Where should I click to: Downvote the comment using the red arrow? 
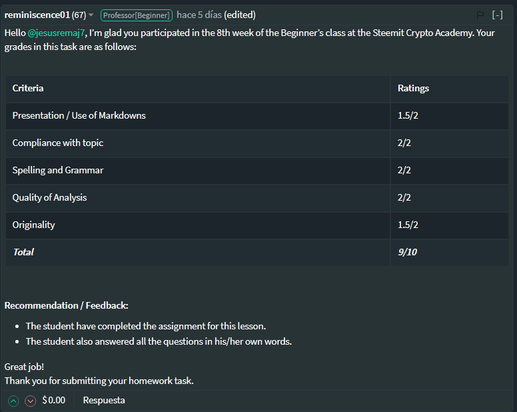[31, 401]
